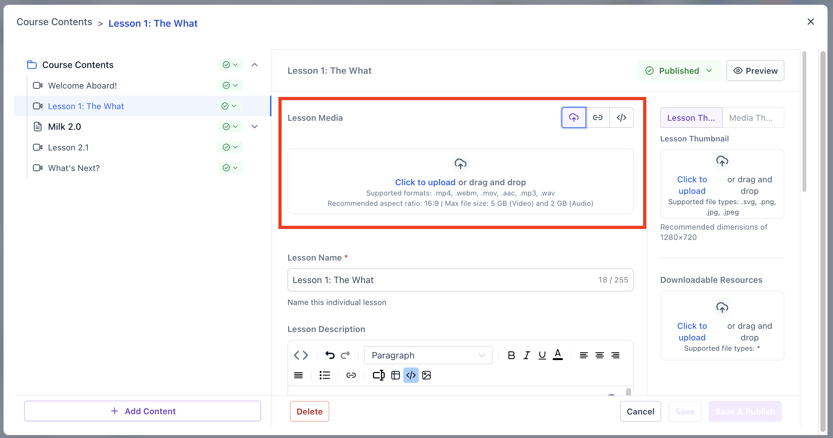Image resolution: width=833 pixels, height=438 pixels.
Task: Click the undo arrow in editor
Action: click(x=330, y=355)
